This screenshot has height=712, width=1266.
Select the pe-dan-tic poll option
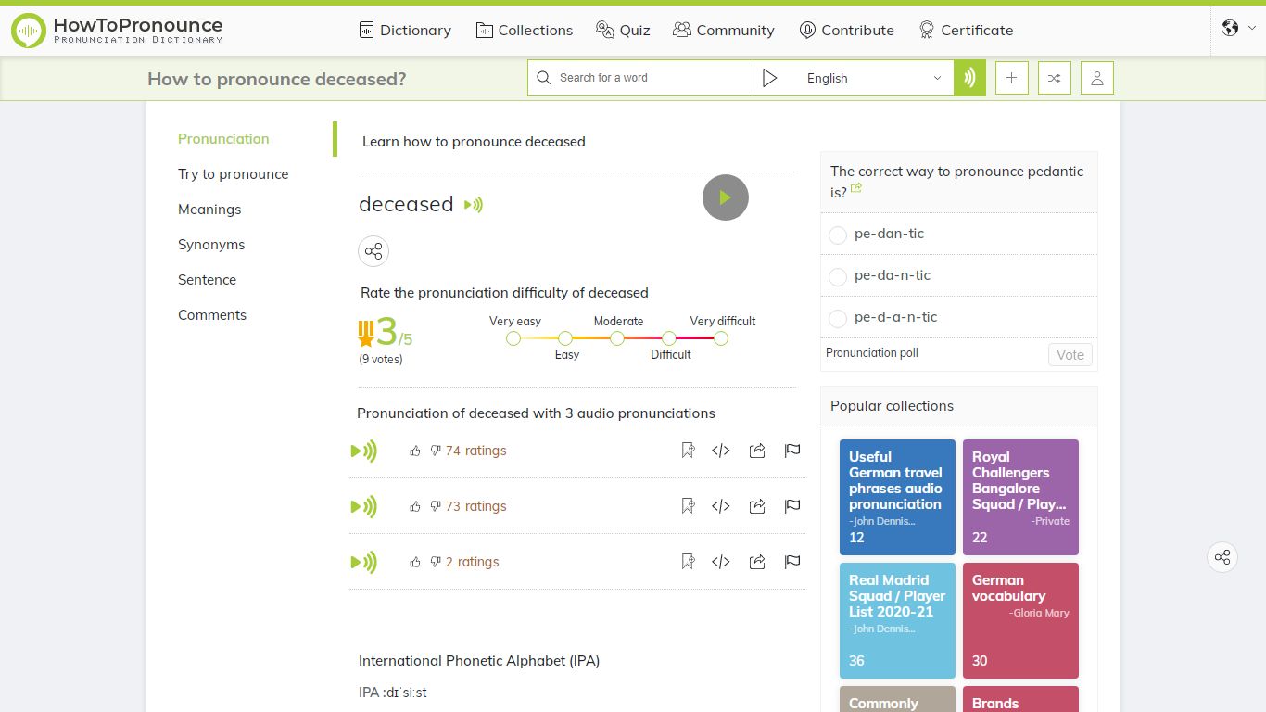[x=838, y=235]
